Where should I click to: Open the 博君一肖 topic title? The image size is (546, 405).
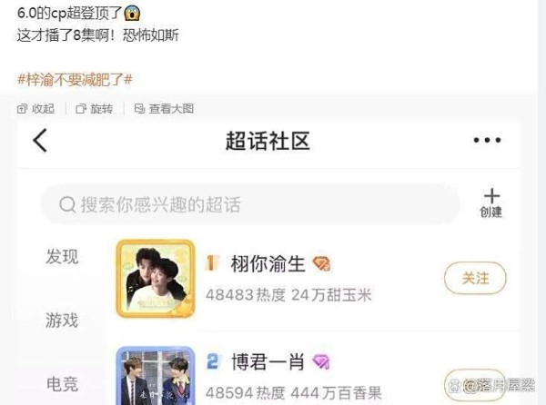[268, 362]
